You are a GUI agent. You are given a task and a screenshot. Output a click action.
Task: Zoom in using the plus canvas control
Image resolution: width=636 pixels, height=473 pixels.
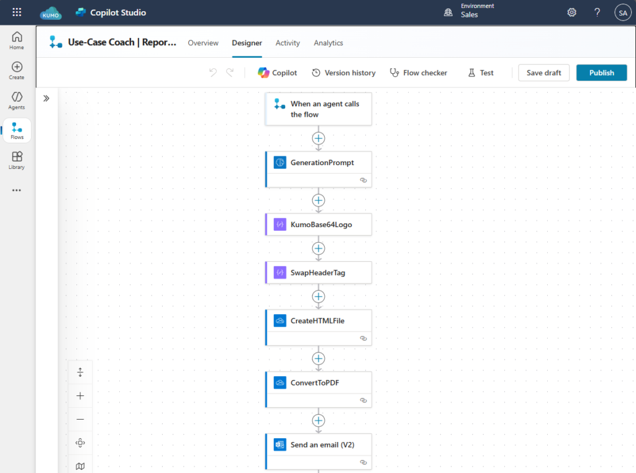[80, 395]
